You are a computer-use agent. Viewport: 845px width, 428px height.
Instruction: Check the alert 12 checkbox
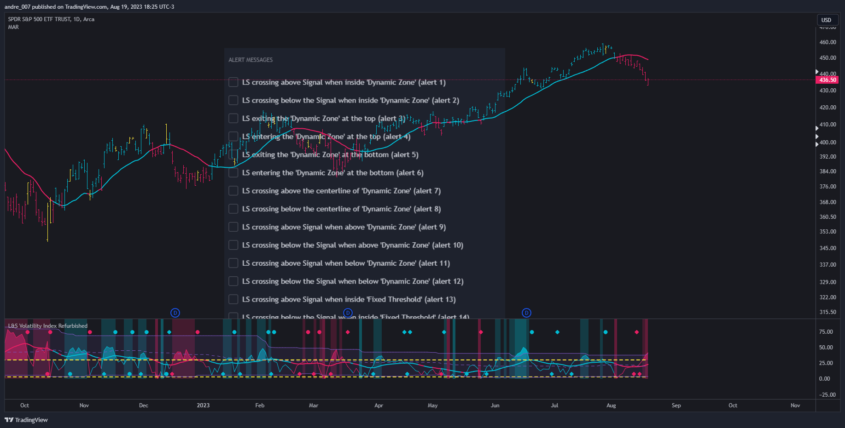coord(233,281)
